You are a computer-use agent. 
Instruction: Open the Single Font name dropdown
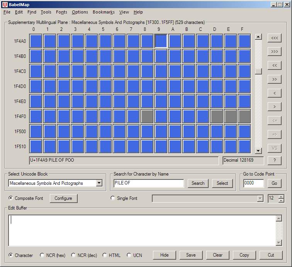(260, 198)
